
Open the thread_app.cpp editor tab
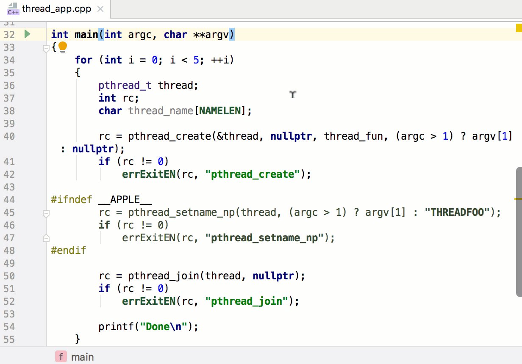pos(55,8)
